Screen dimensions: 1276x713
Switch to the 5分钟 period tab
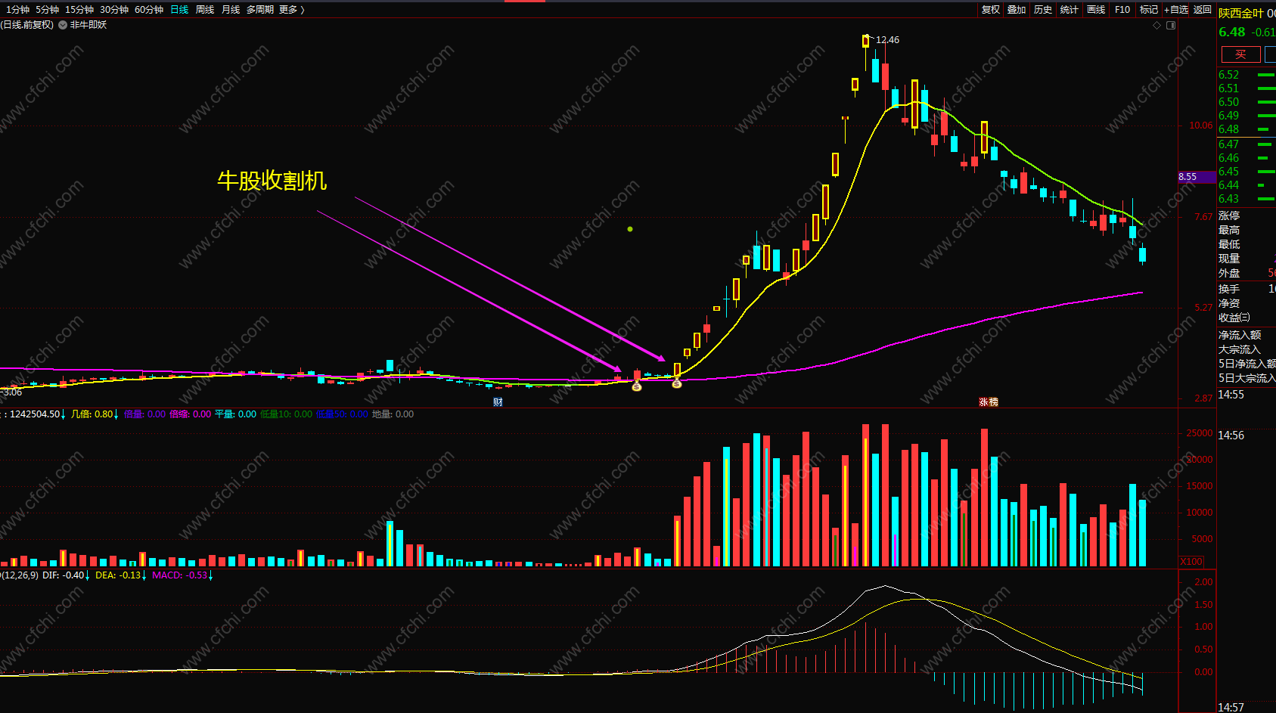[47, 10]
